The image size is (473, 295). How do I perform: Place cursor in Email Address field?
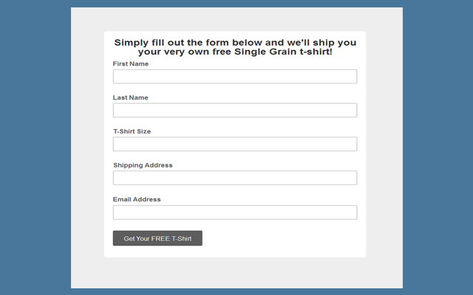235,212
